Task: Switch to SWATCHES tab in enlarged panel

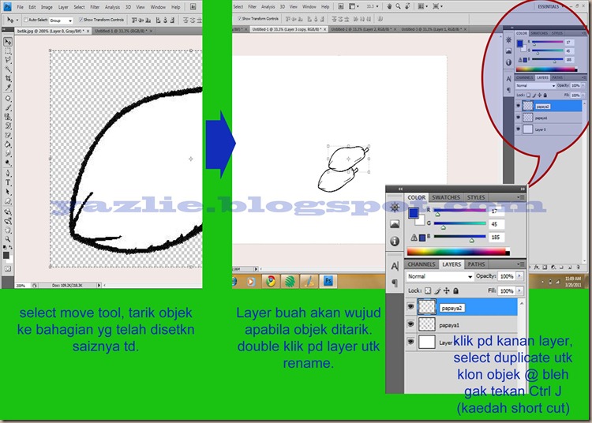Action: (446, 197)
